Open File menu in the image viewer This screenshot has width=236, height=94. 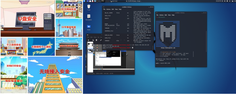coord(88,37)
